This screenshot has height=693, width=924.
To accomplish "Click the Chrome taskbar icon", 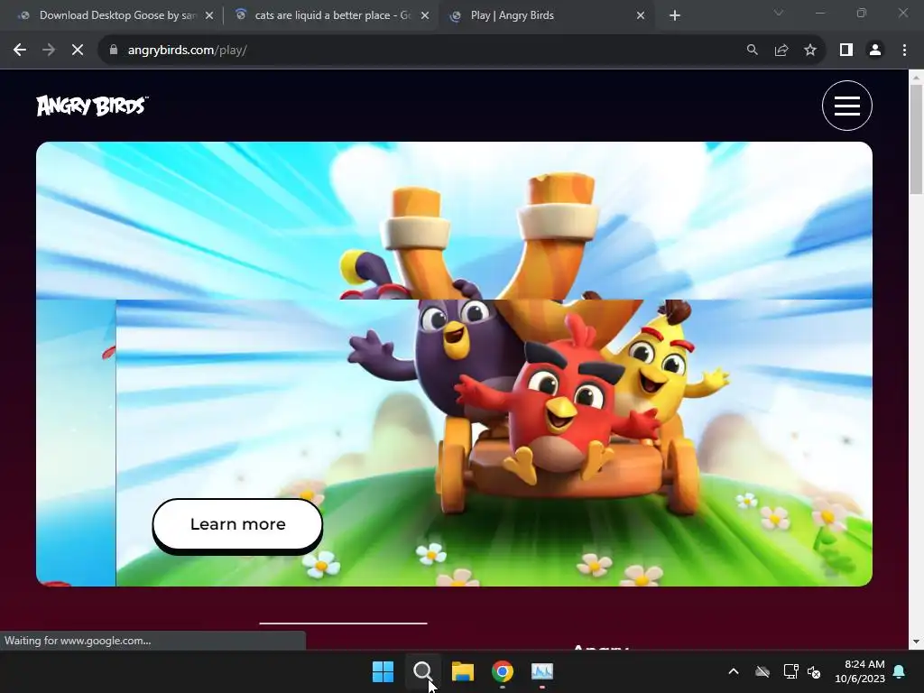I will 502,671.
